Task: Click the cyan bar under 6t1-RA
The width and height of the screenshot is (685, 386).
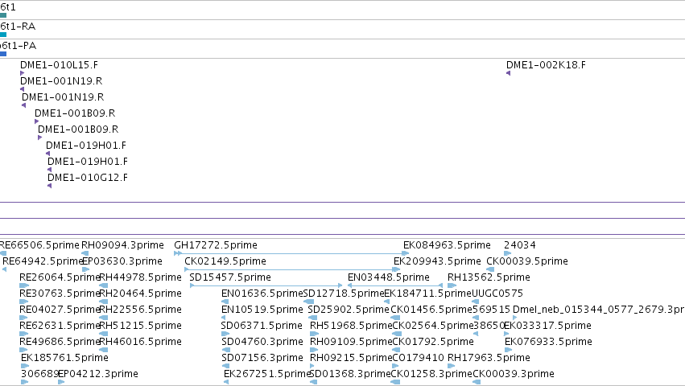Action: (x=3, y=35)
